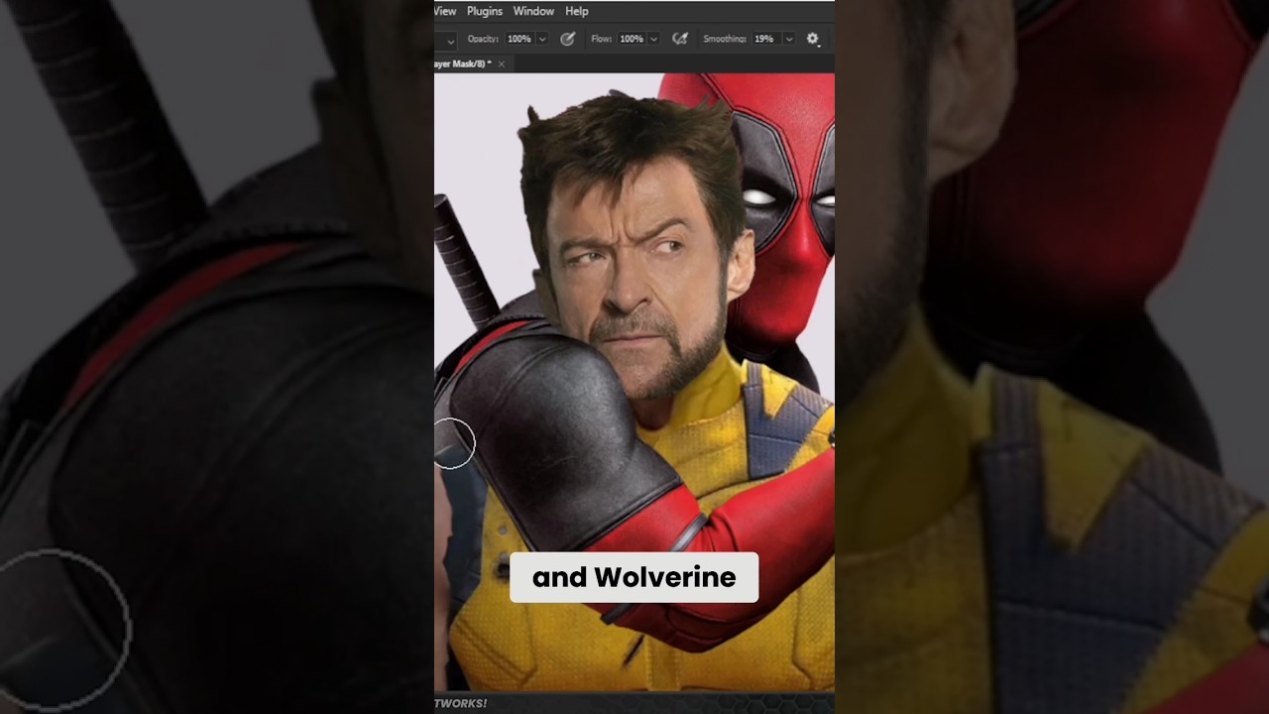Open the Window menu
Image resolution: width=1269 pixels, height=714 pixels.
533,11
